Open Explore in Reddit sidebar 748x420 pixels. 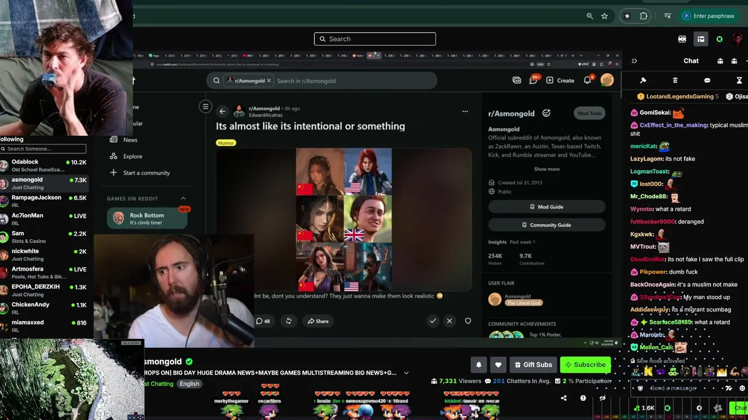coord(126,156)
